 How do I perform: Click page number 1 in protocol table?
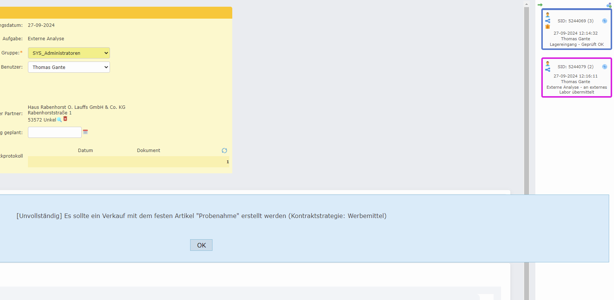tap(228, 162)
